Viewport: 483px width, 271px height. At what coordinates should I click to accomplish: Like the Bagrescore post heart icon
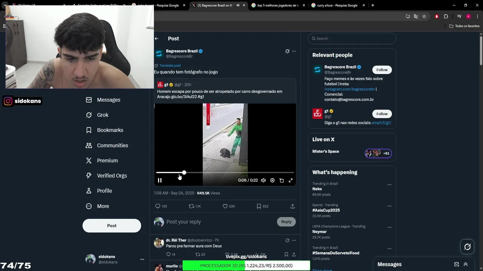(225, 206)
